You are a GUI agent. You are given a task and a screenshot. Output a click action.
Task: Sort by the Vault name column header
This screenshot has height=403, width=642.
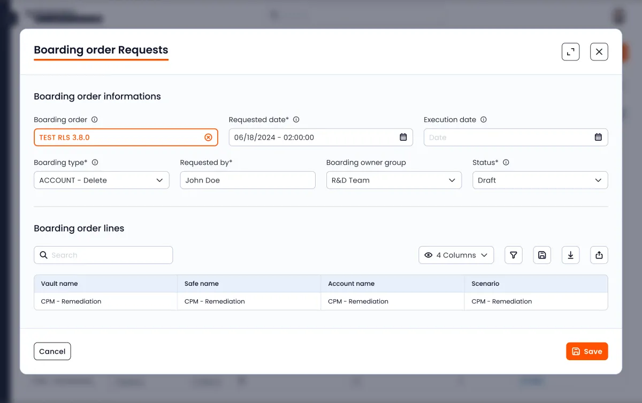click(x=59, y=284)
